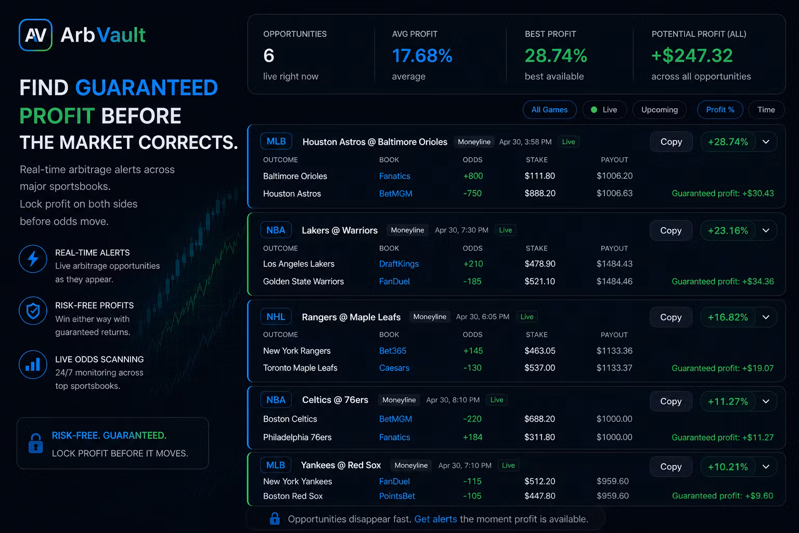Click Guaranteed profit: +$11.27

point(723,437)
